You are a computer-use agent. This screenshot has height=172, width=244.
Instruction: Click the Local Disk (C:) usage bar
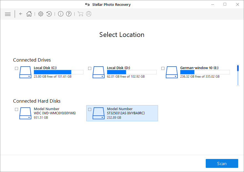pyautogui.click(x=59, y=72)
